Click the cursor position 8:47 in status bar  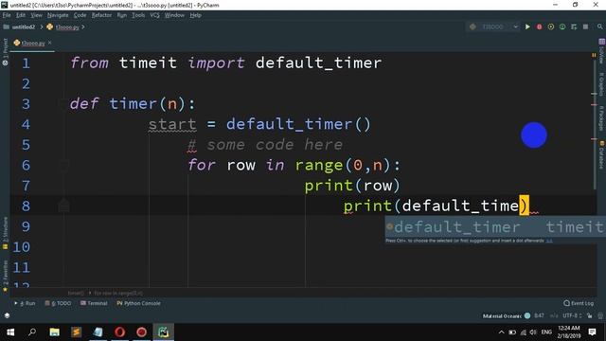point(539,315)
